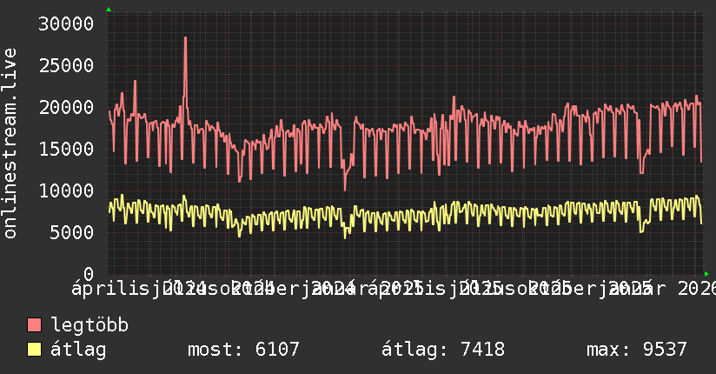Click the 20000 y-axis label
This screenshot has height=374, width=716.
click(66, 108)
